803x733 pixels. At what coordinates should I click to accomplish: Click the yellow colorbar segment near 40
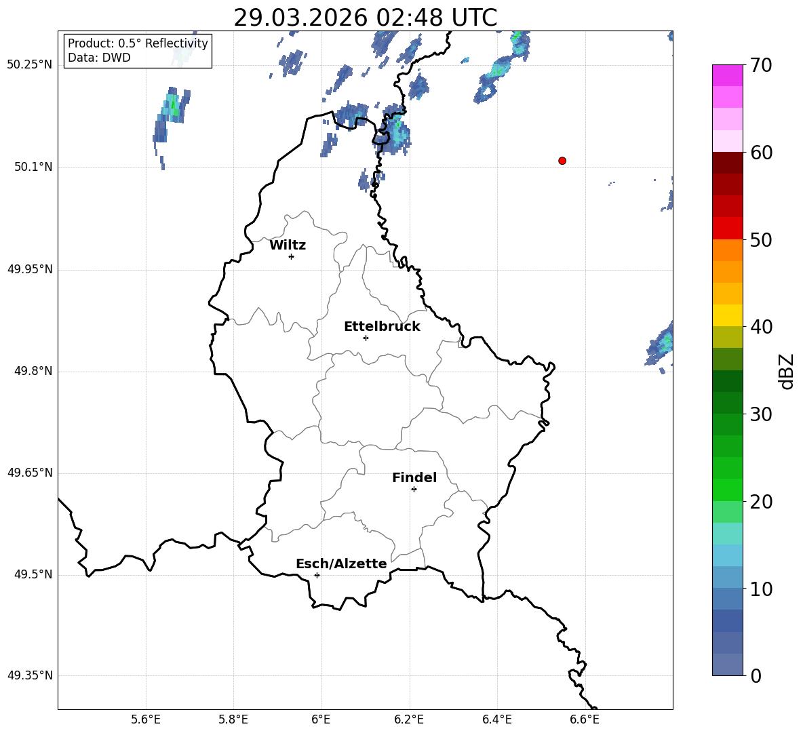(728, 315)
